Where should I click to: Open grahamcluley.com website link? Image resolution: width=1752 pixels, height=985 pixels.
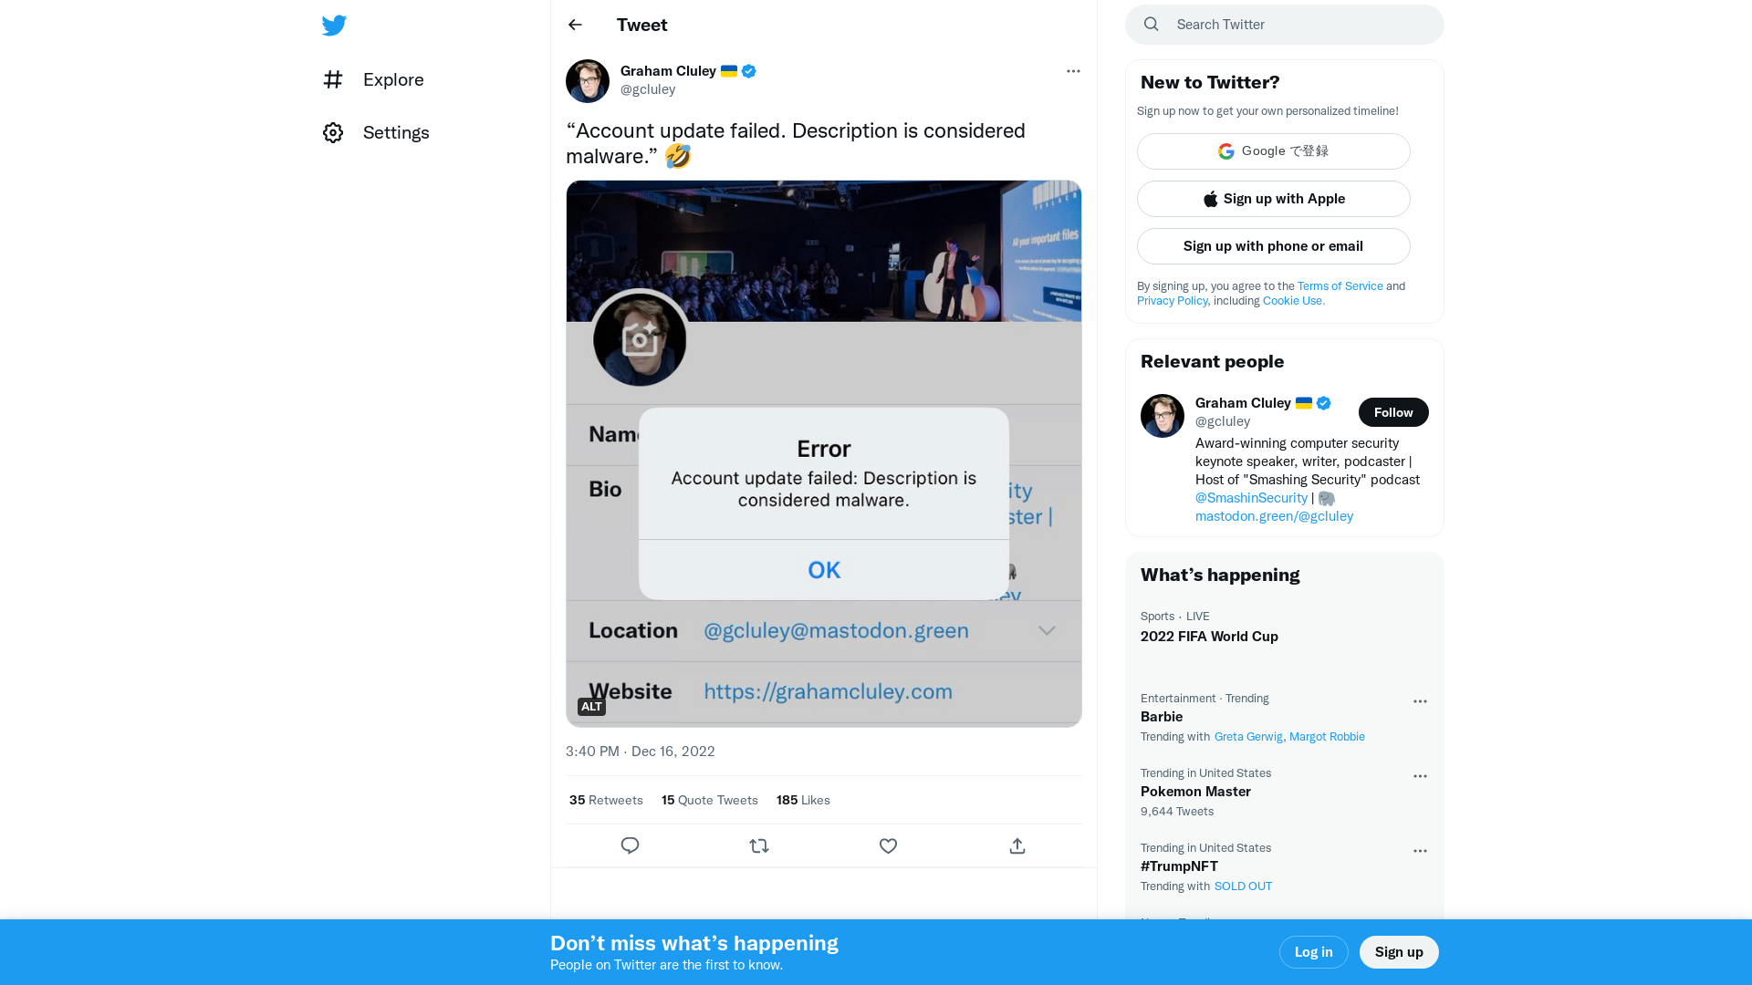pyautogui.click(x=828, y=691)
